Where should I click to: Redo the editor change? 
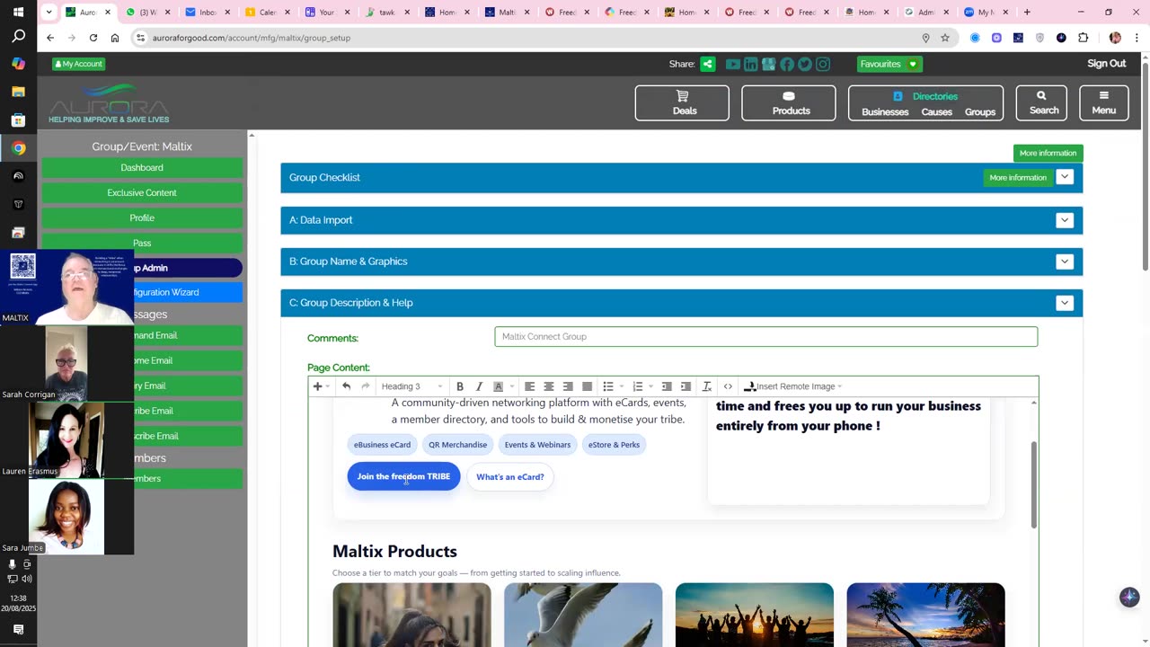(x=365, y=386)
